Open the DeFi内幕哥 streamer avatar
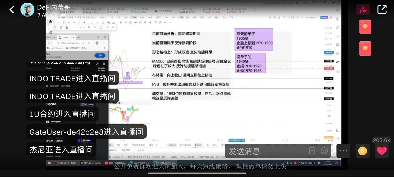The image size is (394, 177). pyautogui.click(x=28, y=10)
